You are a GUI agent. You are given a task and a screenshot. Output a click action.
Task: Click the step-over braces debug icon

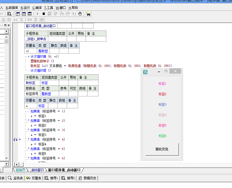pyautogui.click(x=56, y=14)
